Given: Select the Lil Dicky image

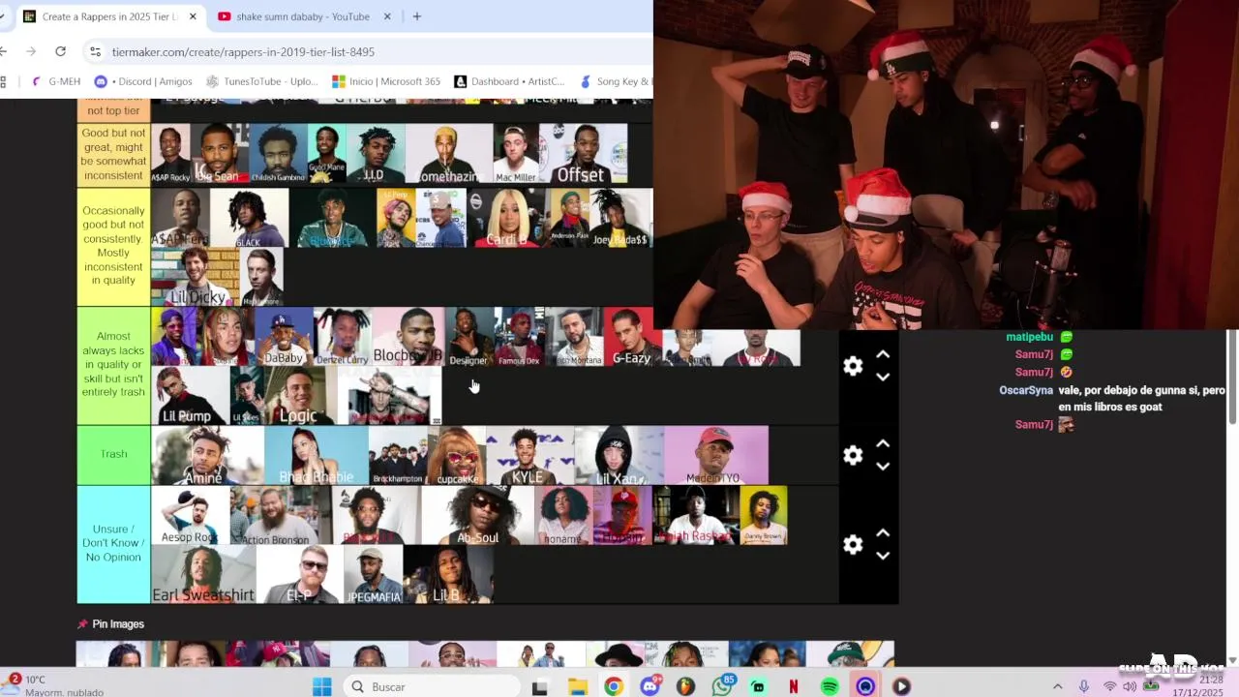Looking at the screenshot, I should (196, 277).
